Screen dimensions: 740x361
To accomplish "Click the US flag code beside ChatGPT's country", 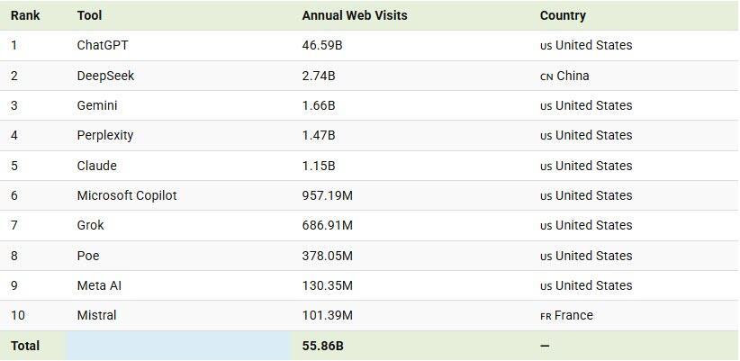I will tap(546, 46).
